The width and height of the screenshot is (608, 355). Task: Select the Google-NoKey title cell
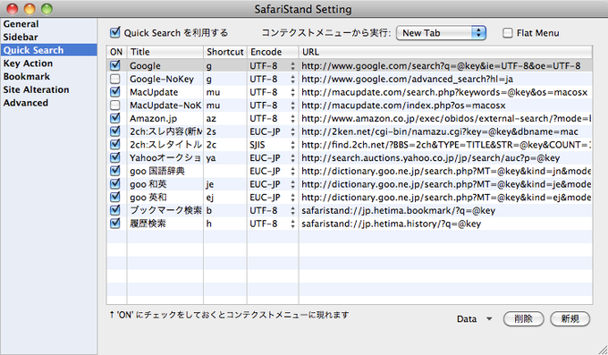pyautogui.click(x=165, y=80)
